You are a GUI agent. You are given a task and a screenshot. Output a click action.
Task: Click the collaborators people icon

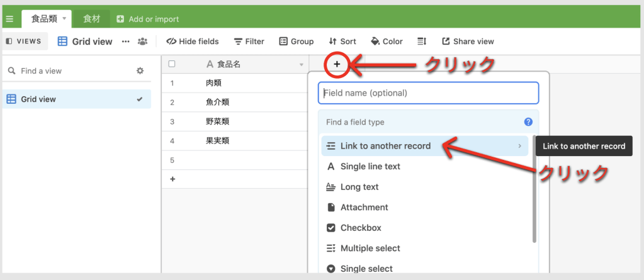(x=143, y=42)
